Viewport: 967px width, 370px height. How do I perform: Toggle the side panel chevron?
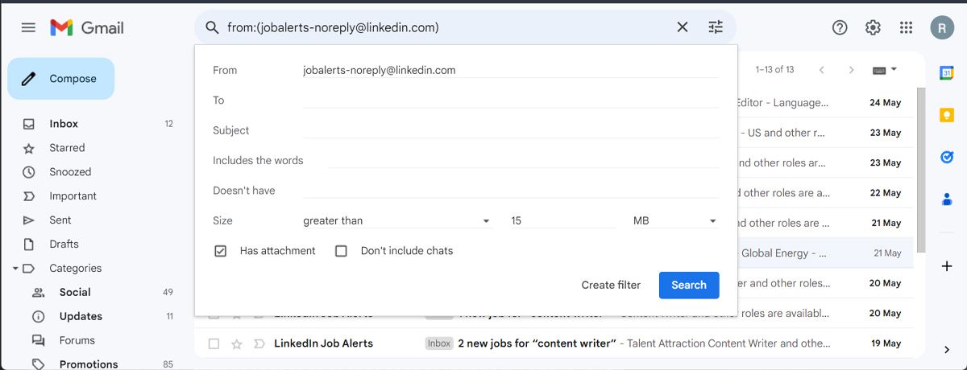tap(947, 350)
